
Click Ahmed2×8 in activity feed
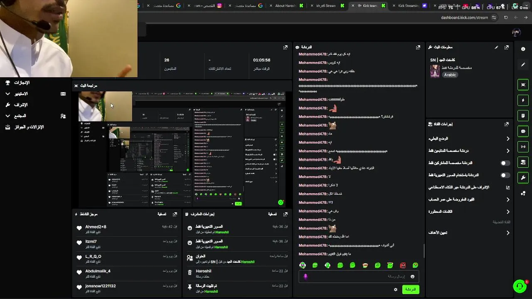[x=96, y=227]
